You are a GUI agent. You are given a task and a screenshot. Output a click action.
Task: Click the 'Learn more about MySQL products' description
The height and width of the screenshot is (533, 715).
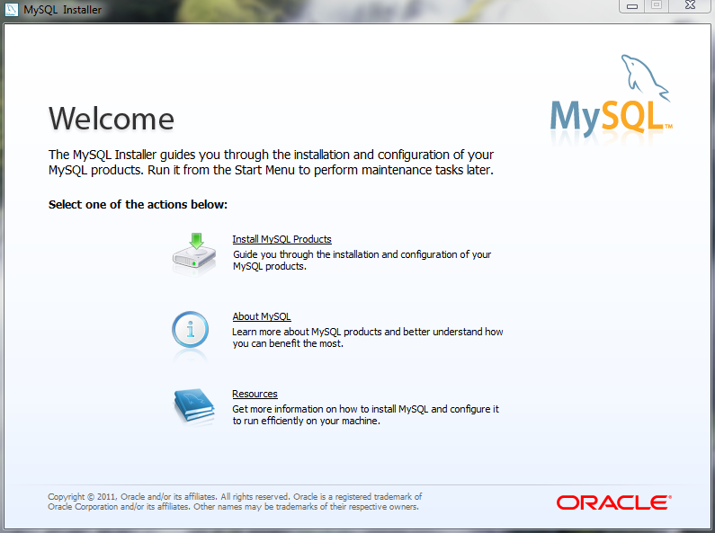368,338
